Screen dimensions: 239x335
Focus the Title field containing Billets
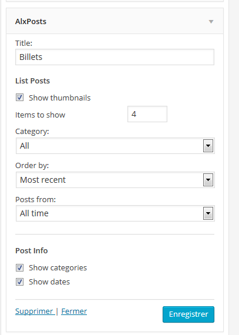click(x=115, y=57)
